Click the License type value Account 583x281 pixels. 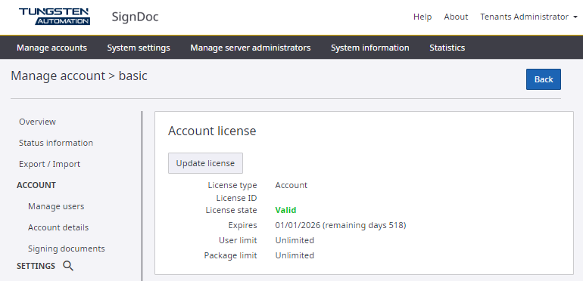click(x=291, y=185)
